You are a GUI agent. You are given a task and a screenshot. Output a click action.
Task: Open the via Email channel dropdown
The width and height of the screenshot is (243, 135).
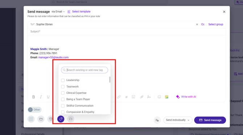click(x=58, y=12)
